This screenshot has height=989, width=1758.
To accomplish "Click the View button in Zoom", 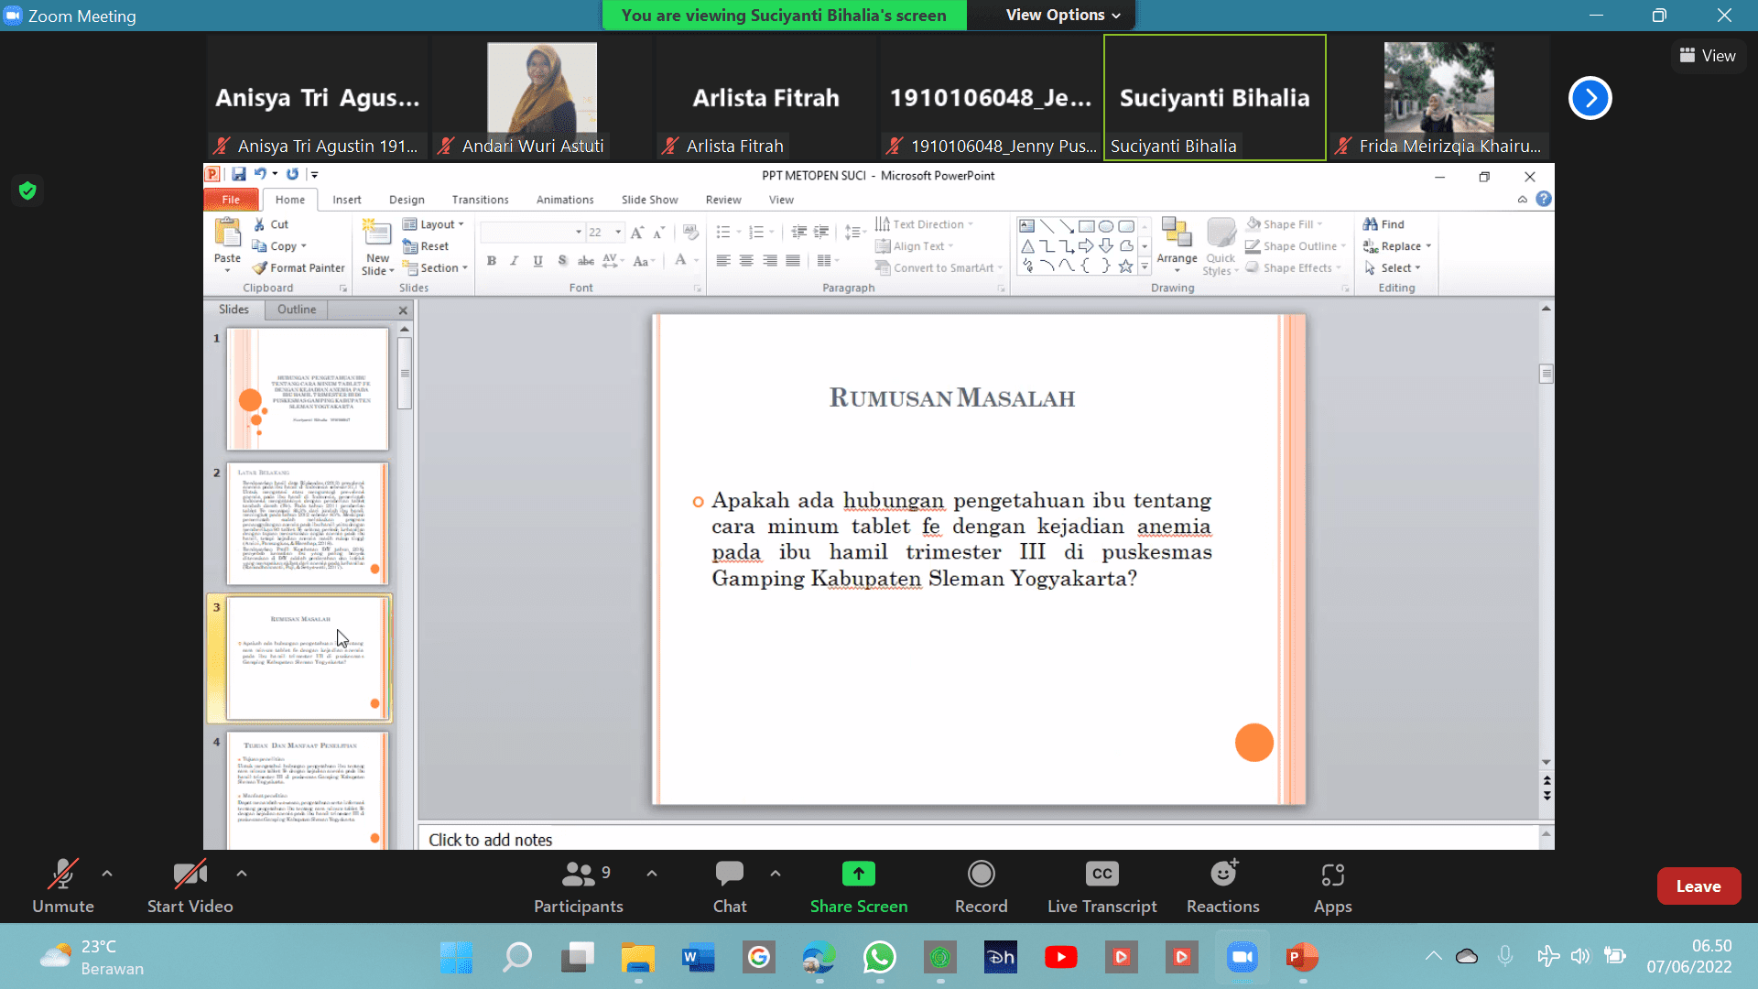I will [1708, 56].
